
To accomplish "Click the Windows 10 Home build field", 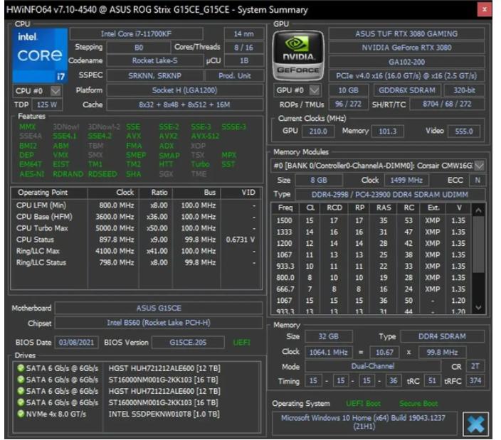I will [x=364, y=422].
